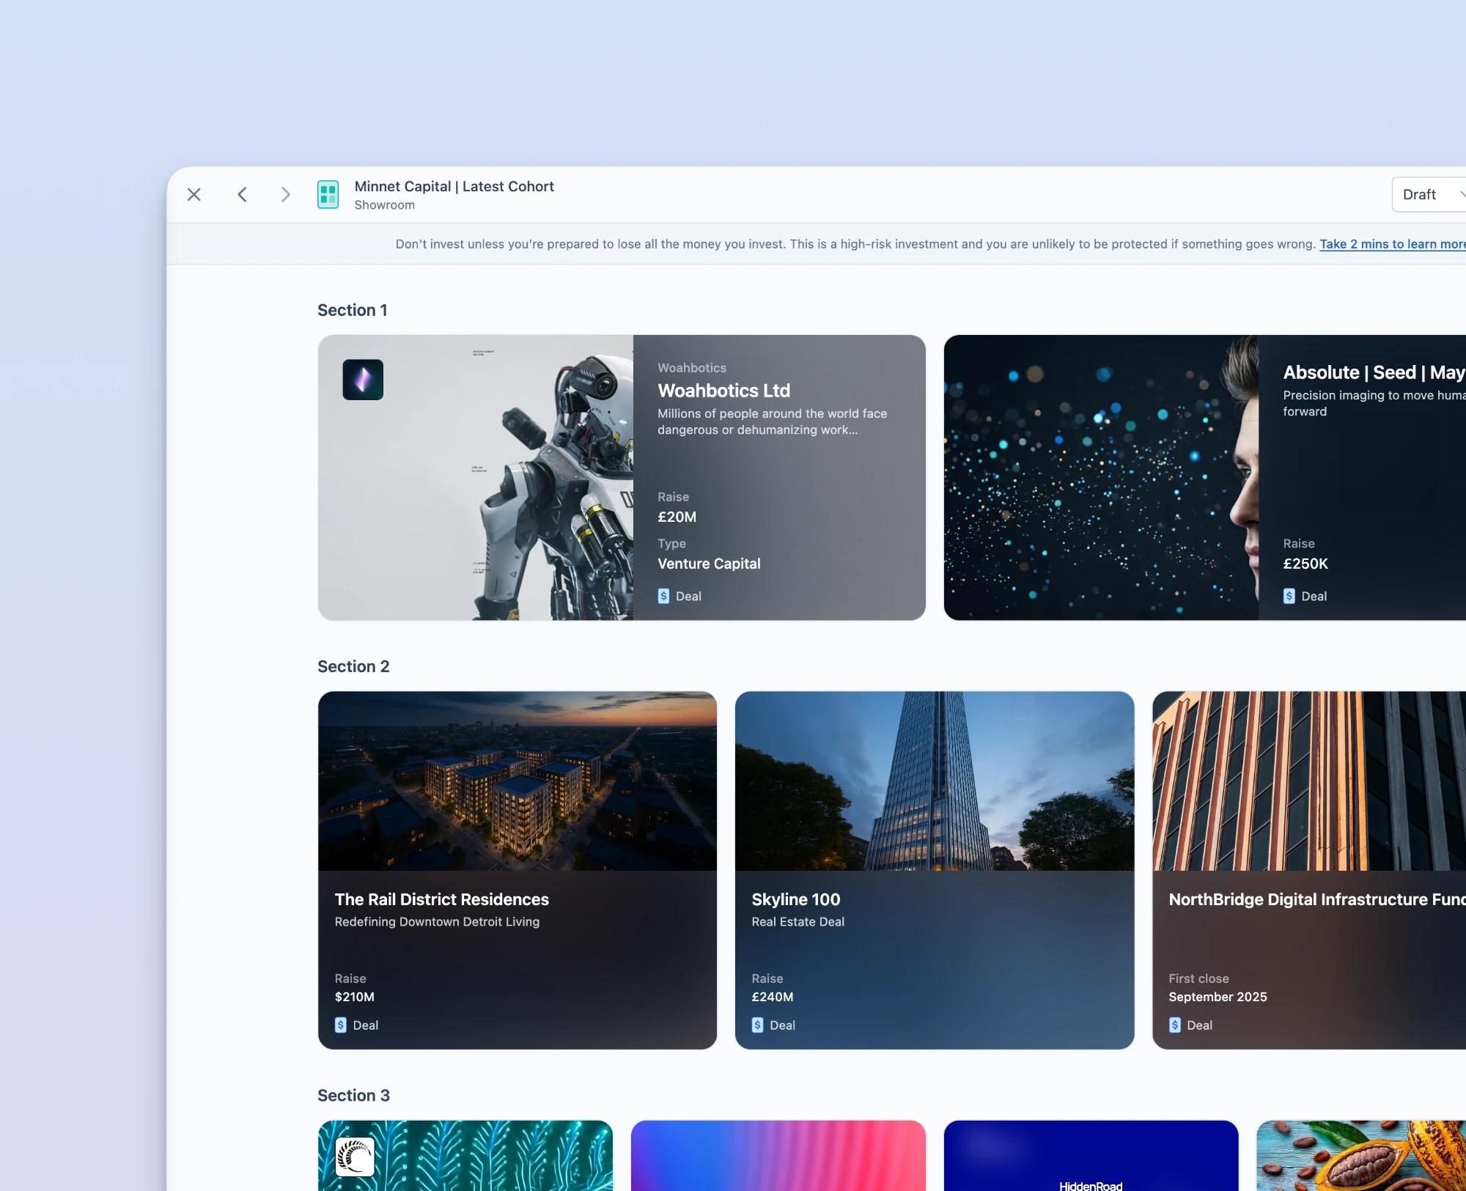
Task: Click the Deal icon on Skyline 100 card
Action: (757, 1025)
